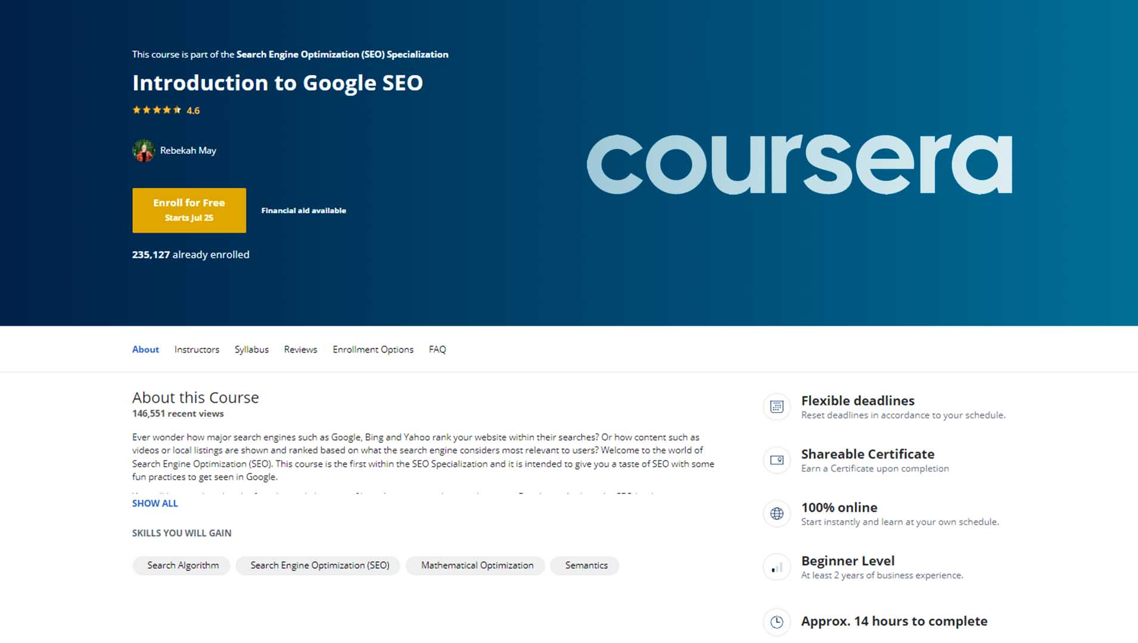Click 'At least 2 years of business experience' text

[882, 575]
